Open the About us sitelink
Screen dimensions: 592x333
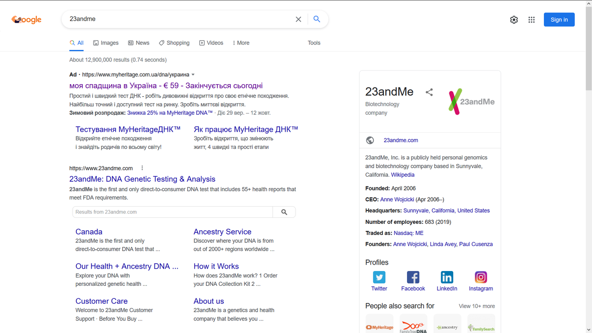209,301
